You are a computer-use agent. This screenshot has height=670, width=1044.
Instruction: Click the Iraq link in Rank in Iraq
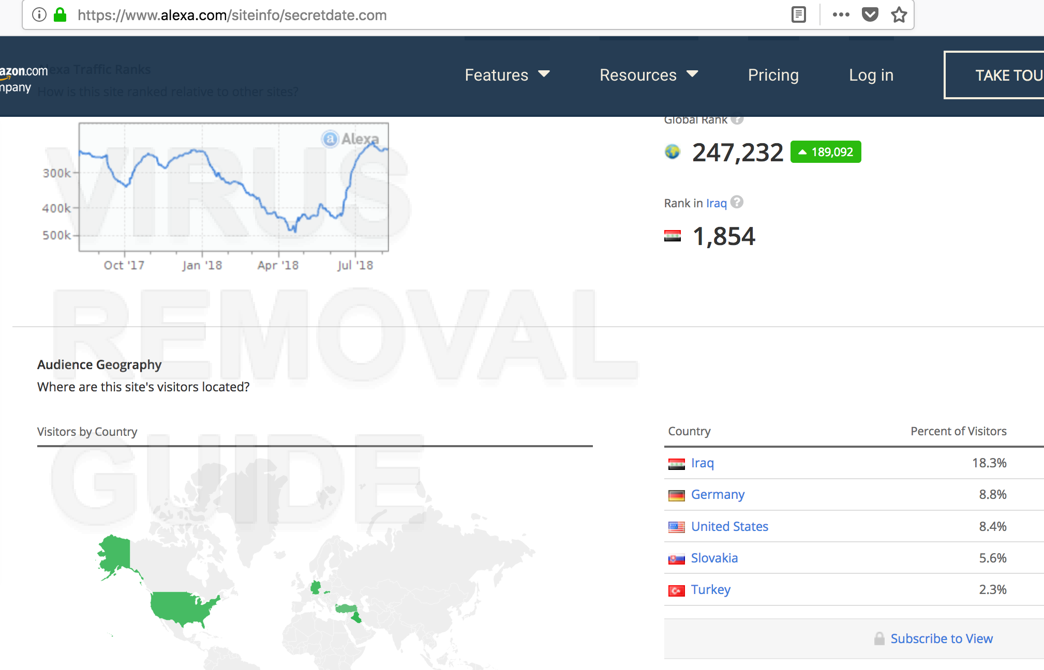point(717,203)
